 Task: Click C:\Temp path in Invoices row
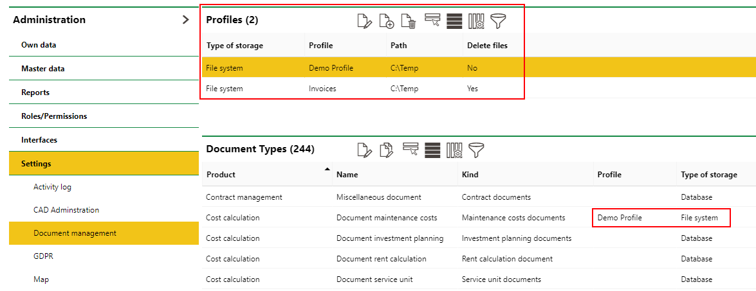[x=404, y=89]
